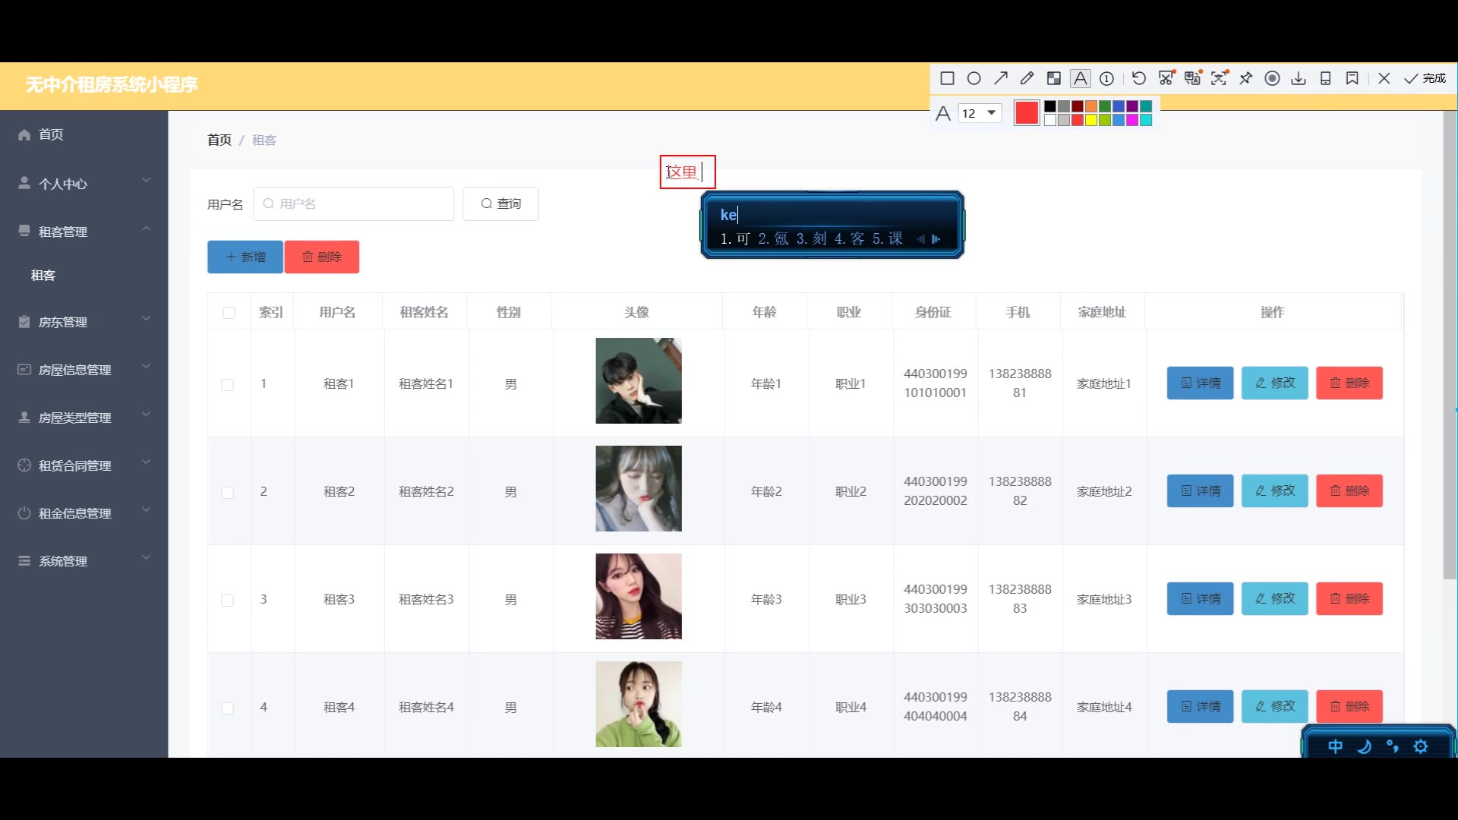Click the 用户名 search input field
1458x820 pixels.
point(354,204)
